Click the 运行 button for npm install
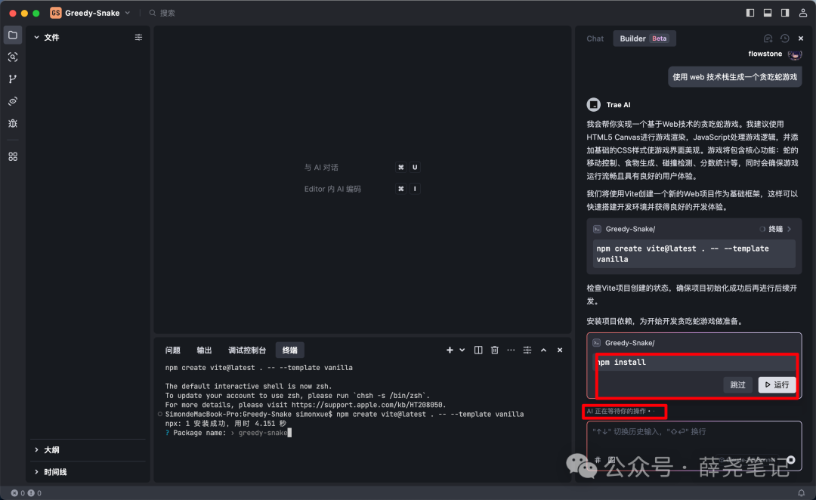The image size is (816, 500). click(777, 384)
